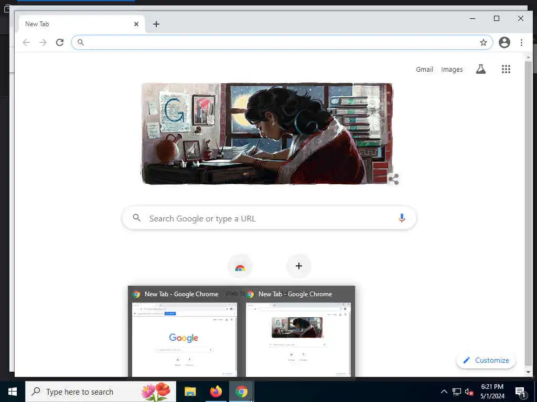Viewport: 537px width, 402px height.
Task: Start voice search with the microphone icon
Action: point(402,218)
